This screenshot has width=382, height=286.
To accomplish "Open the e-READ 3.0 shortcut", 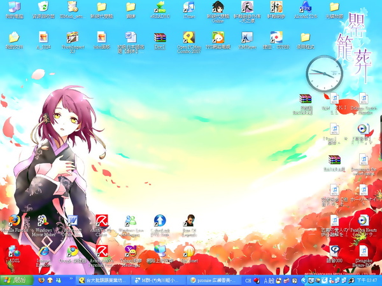I will (x=160, y=10).
